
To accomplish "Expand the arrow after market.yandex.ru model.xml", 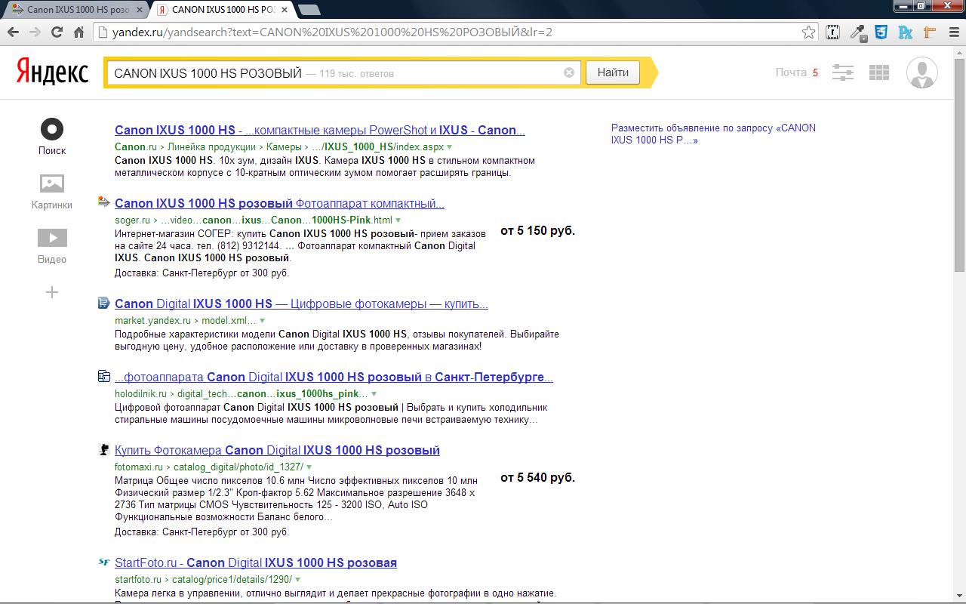I will pyautogui.click(x=262, y=321).
